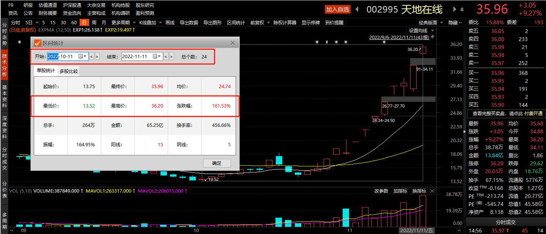The image size is (546, 234).
Task: Close the VOL indicator panel
Action: (x=432, y=191)
